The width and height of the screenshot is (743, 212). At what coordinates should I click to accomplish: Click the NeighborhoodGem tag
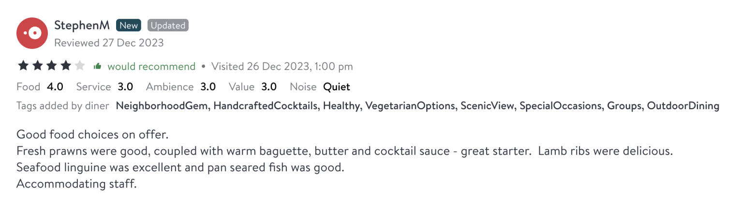162,106
